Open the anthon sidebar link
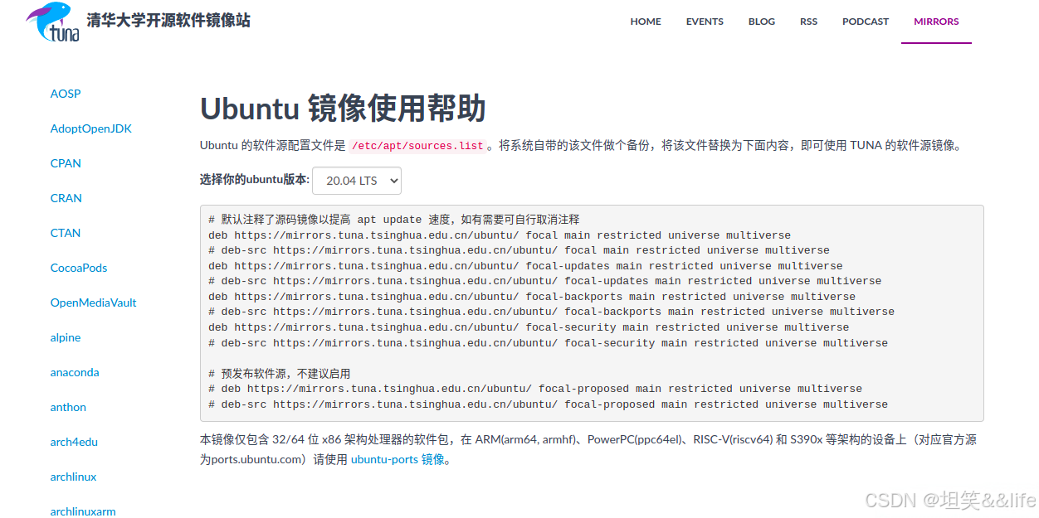Image resolution: width=1039 pixels, height=518 pixels. click(x=68, y=407)
